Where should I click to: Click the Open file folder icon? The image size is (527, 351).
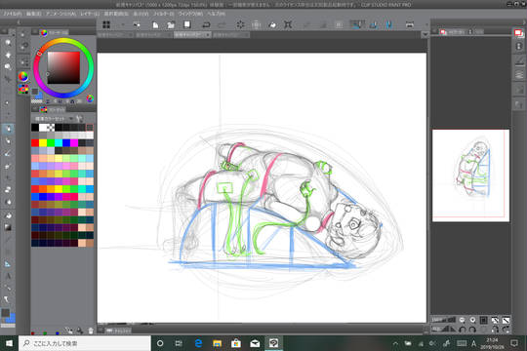(171, 24)
